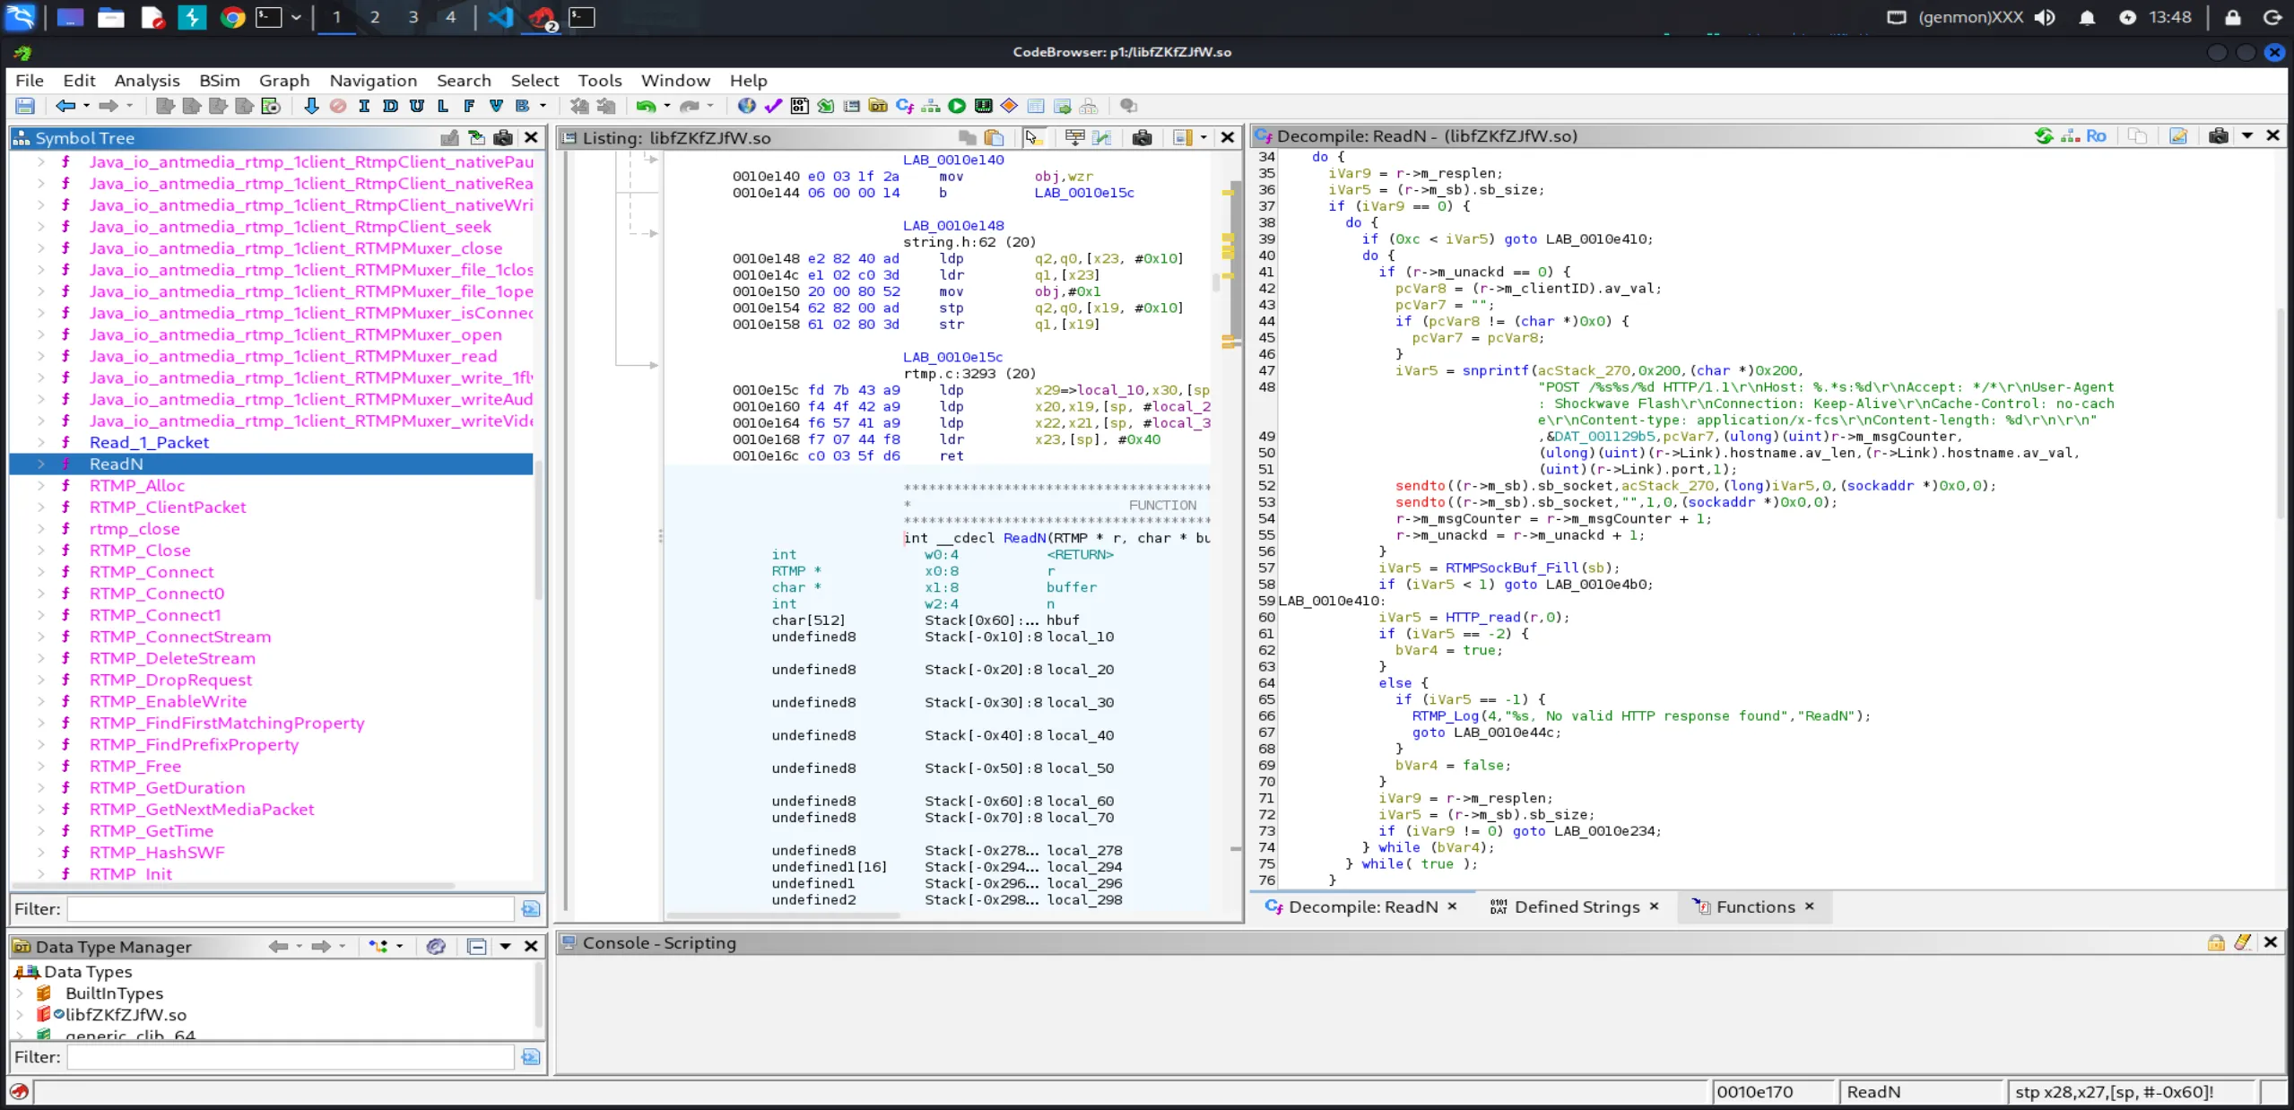This screenshot has width=2294, height=1110.
Task: Toggle the Ro read-only button in Decompile
Action: point(2096,136)
